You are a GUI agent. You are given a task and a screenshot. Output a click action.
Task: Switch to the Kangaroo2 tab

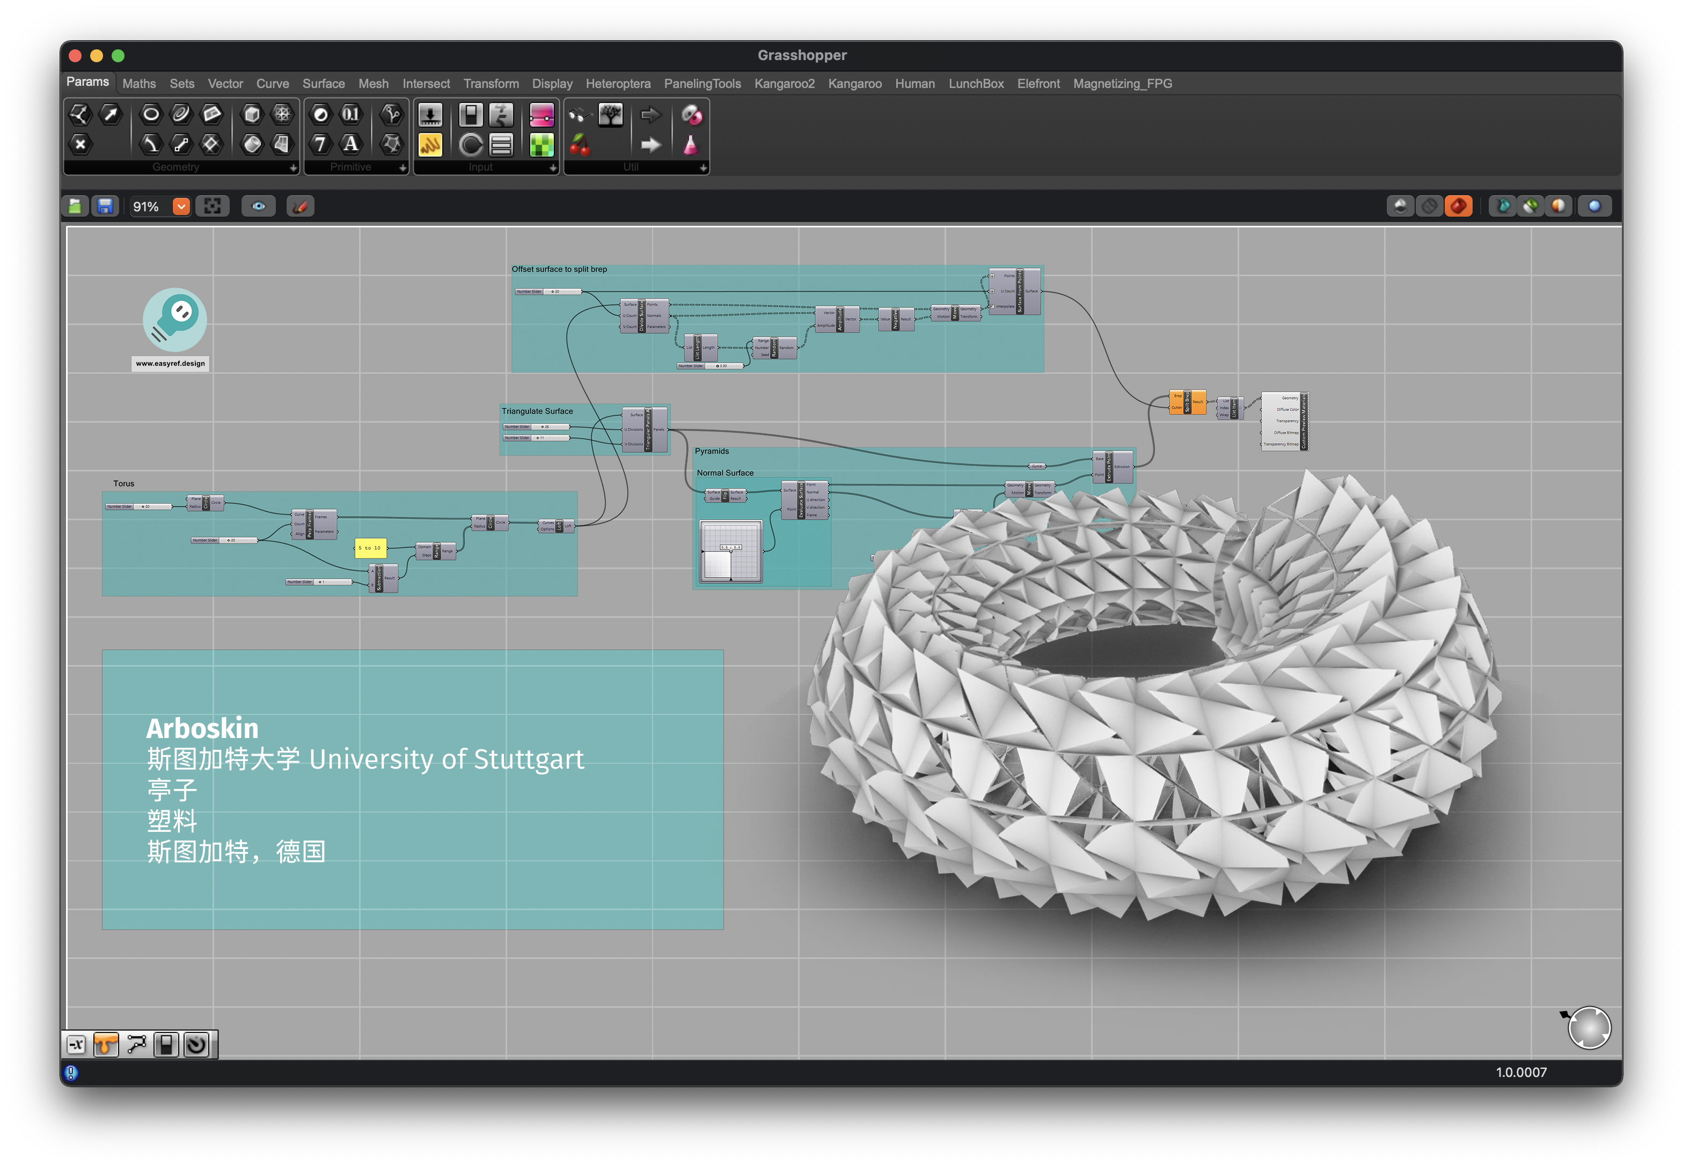(x=784, y=84)
